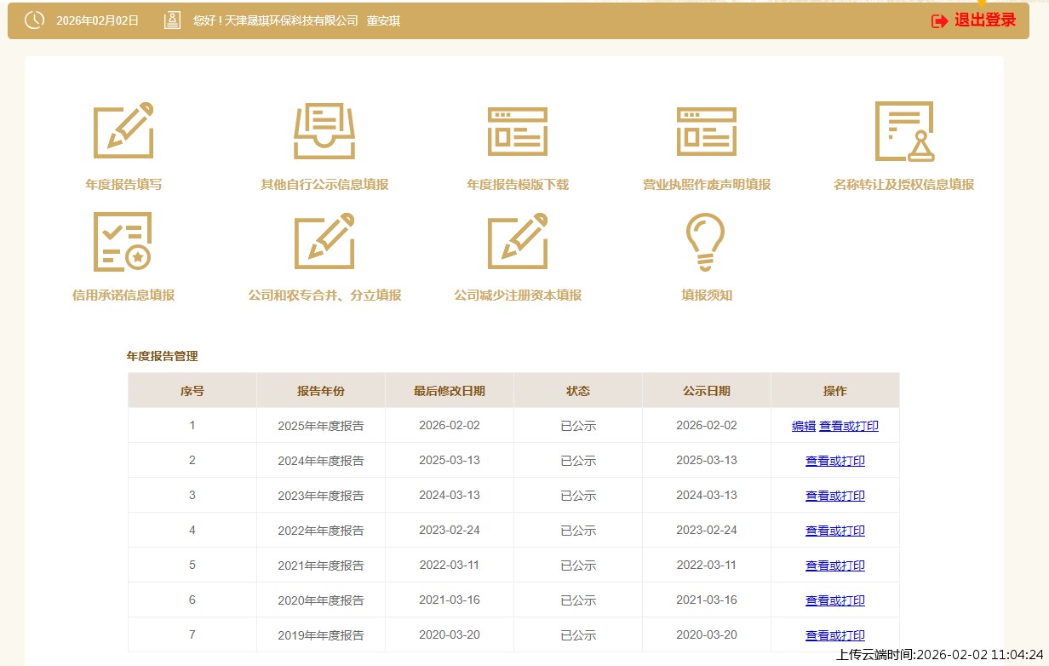Open 其他自行公示信息填报 inbox icon

coord(324,130)
